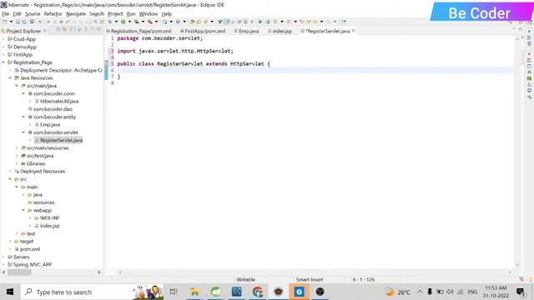The width and height of the screenshot is (534, 300).
Task: Click the ENG language indicator
Action: 472,292
